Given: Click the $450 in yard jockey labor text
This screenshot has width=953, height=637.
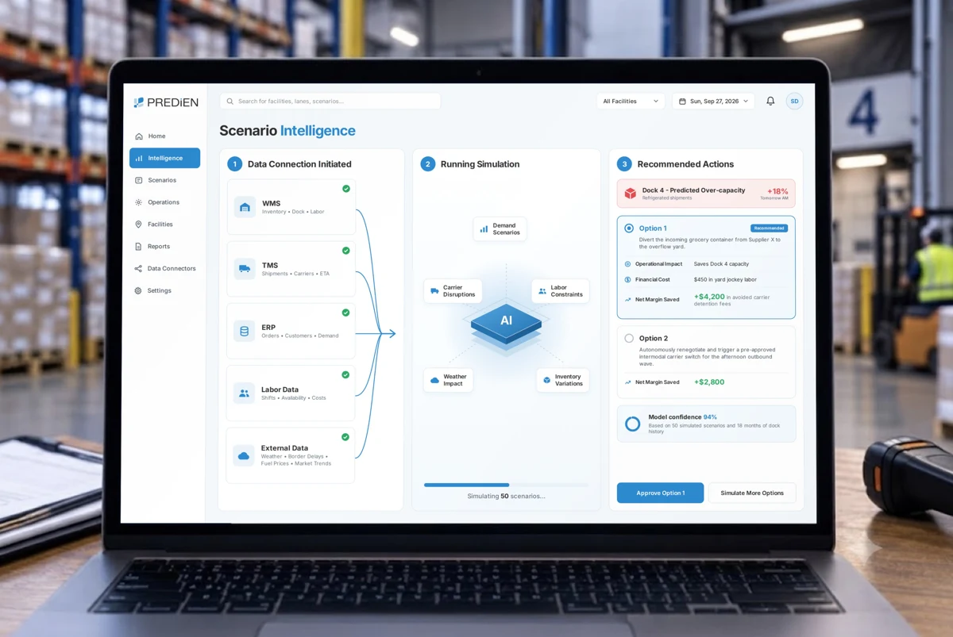Looking at the screenshot, I should pos(725,280).
